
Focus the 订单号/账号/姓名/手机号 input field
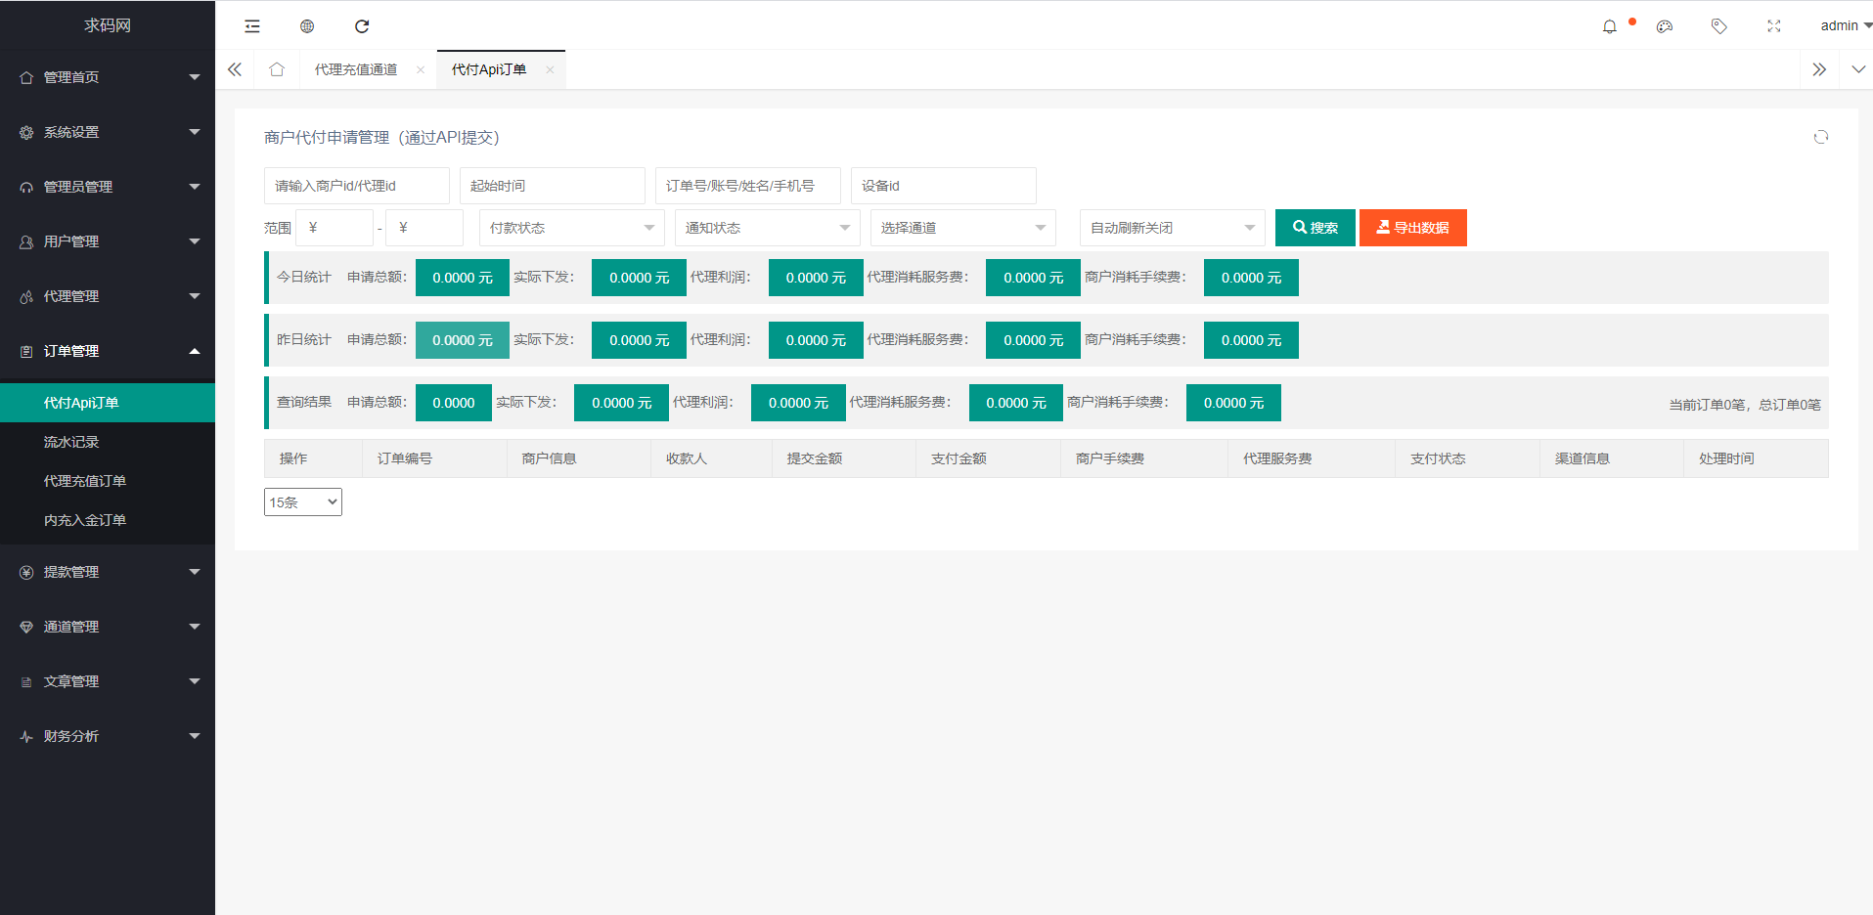(747, 186)
